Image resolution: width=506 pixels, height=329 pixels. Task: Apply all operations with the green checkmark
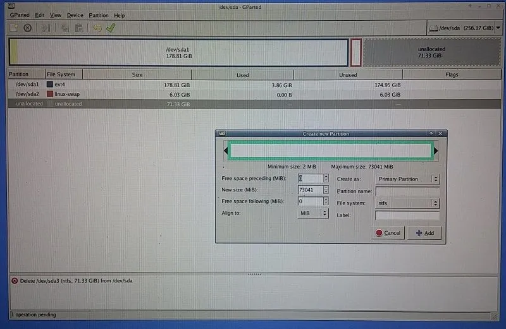(x=111, y=28)
